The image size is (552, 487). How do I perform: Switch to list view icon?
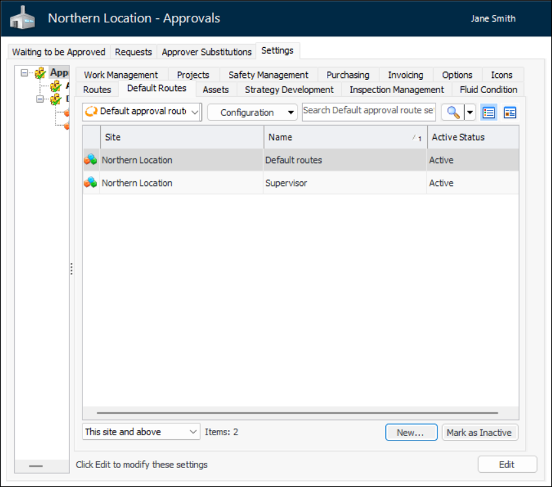pyautogui.click(x=489, y=112)
